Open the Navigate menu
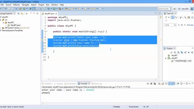 click(x=25, y=5)
